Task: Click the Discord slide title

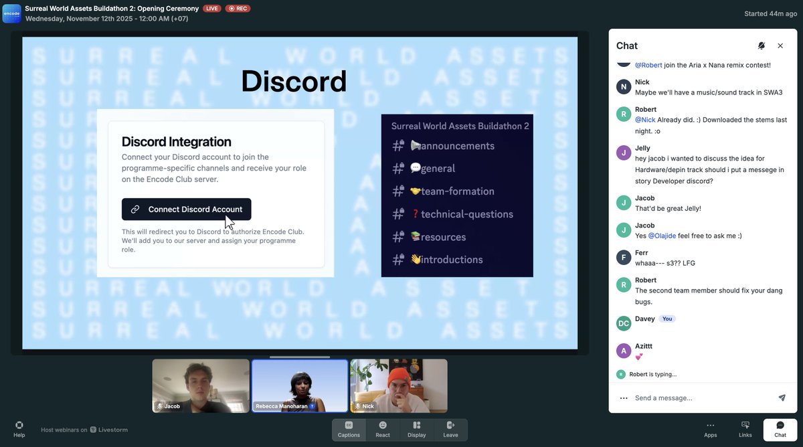Action: [294, 81]
